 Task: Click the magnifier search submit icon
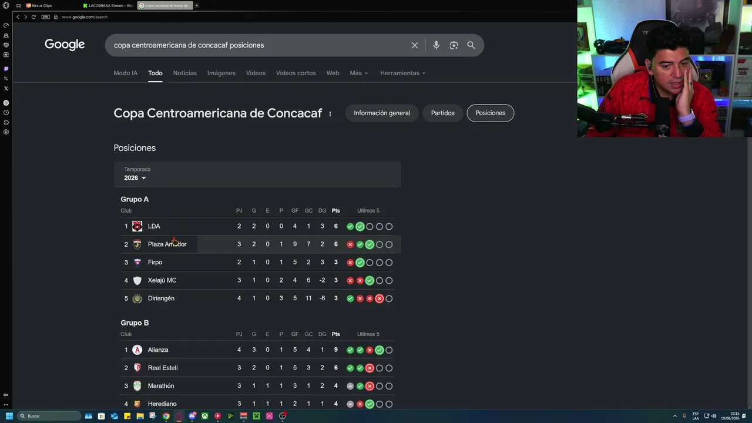pos(471,45)
